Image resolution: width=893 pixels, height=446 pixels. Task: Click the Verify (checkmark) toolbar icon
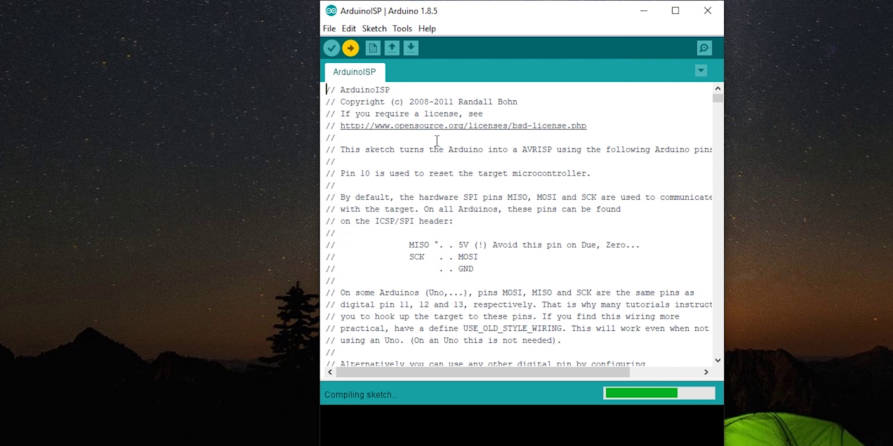tap(331, 47)
